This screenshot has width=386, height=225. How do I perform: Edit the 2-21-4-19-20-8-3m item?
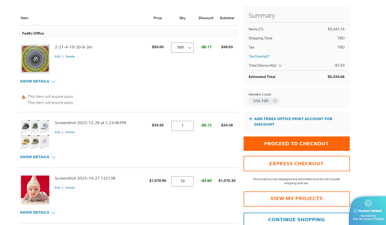[58, 56]
